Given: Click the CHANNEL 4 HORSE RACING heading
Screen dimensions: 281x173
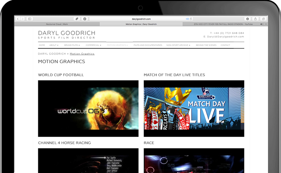Looking at the screenshot, I should pos(65,143).
